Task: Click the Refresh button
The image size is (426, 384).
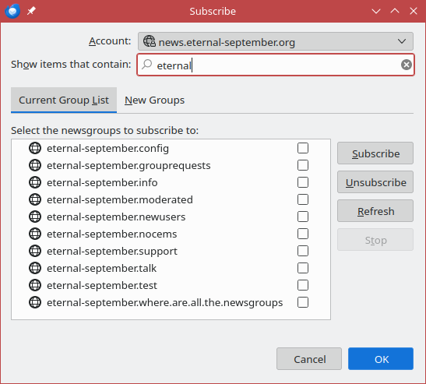Action: tap(375, 211)
